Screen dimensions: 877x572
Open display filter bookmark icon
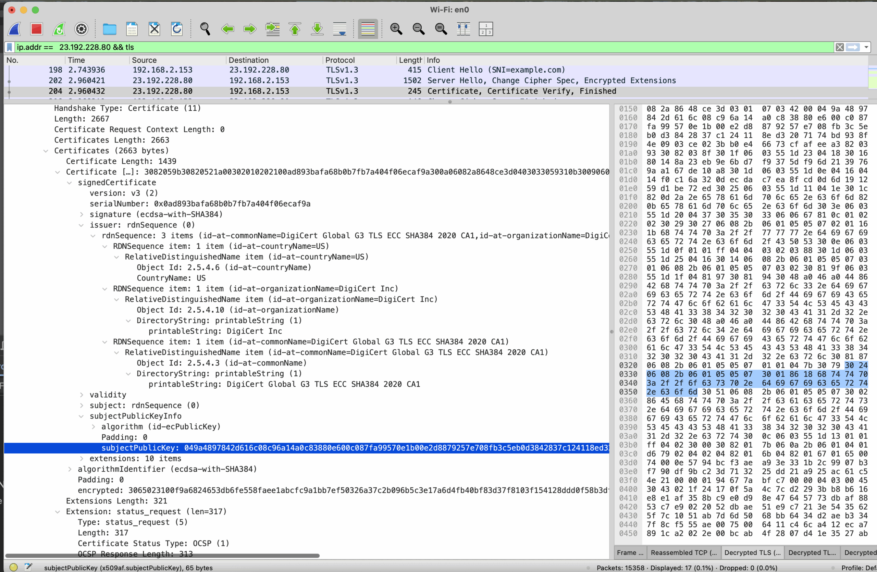pyautogui.click(x=10, y=47)
